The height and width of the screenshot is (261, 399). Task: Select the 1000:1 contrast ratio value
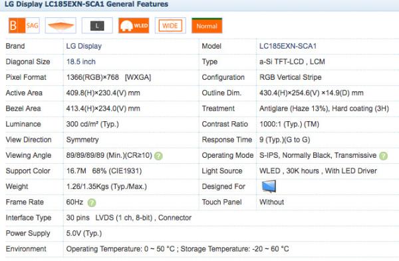click(289, 124)
